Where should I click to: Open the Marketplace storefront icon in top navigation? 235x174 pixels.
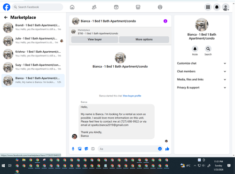[138, 7]
